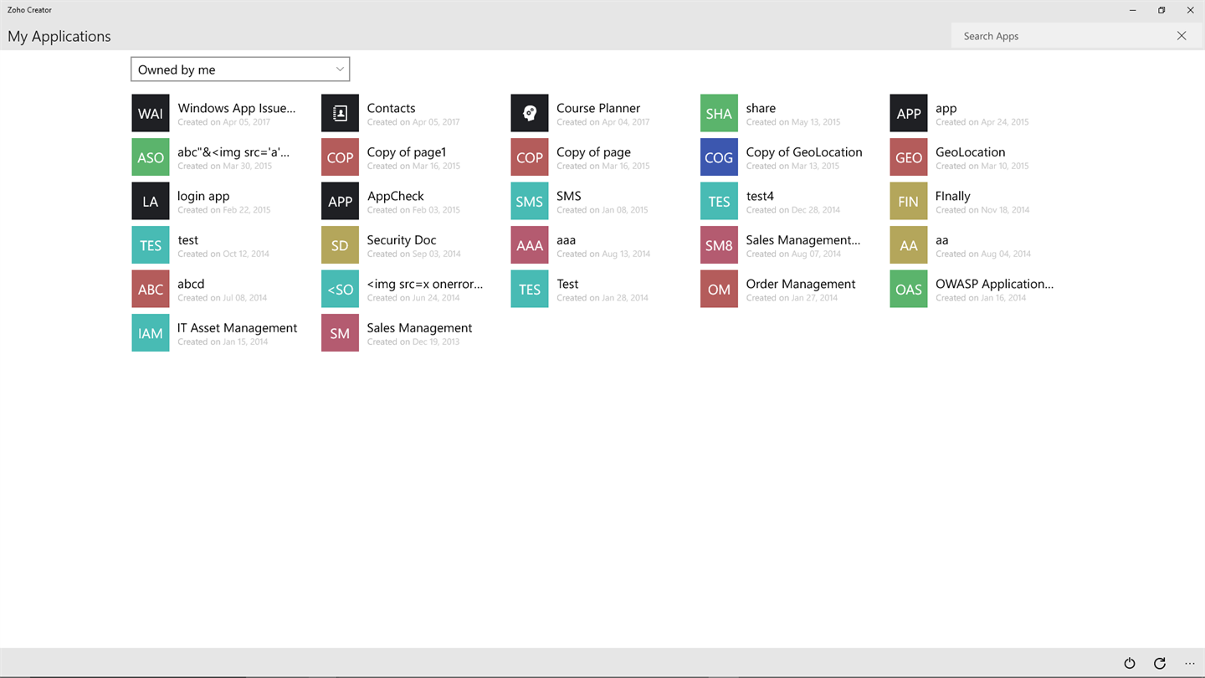The height and width of the screenshot is (678, 1205).
Task: Click the black LA login app tile
Action: pos(151,201)
